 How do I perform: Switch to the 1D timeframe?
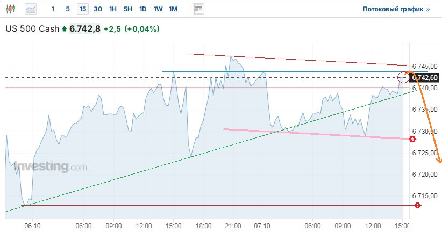[x=142, y=9]
